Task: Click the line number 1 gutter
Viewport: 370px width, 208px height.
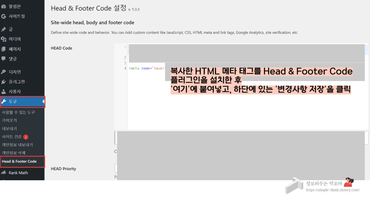Action: tap(125, 47)
